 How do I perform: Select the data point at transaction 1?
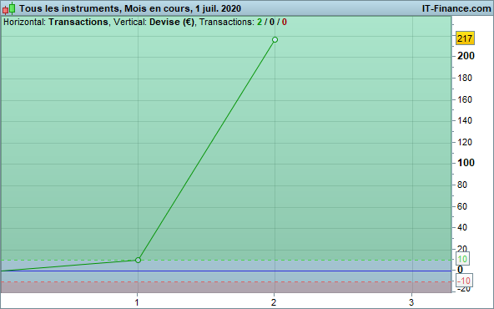138,260
